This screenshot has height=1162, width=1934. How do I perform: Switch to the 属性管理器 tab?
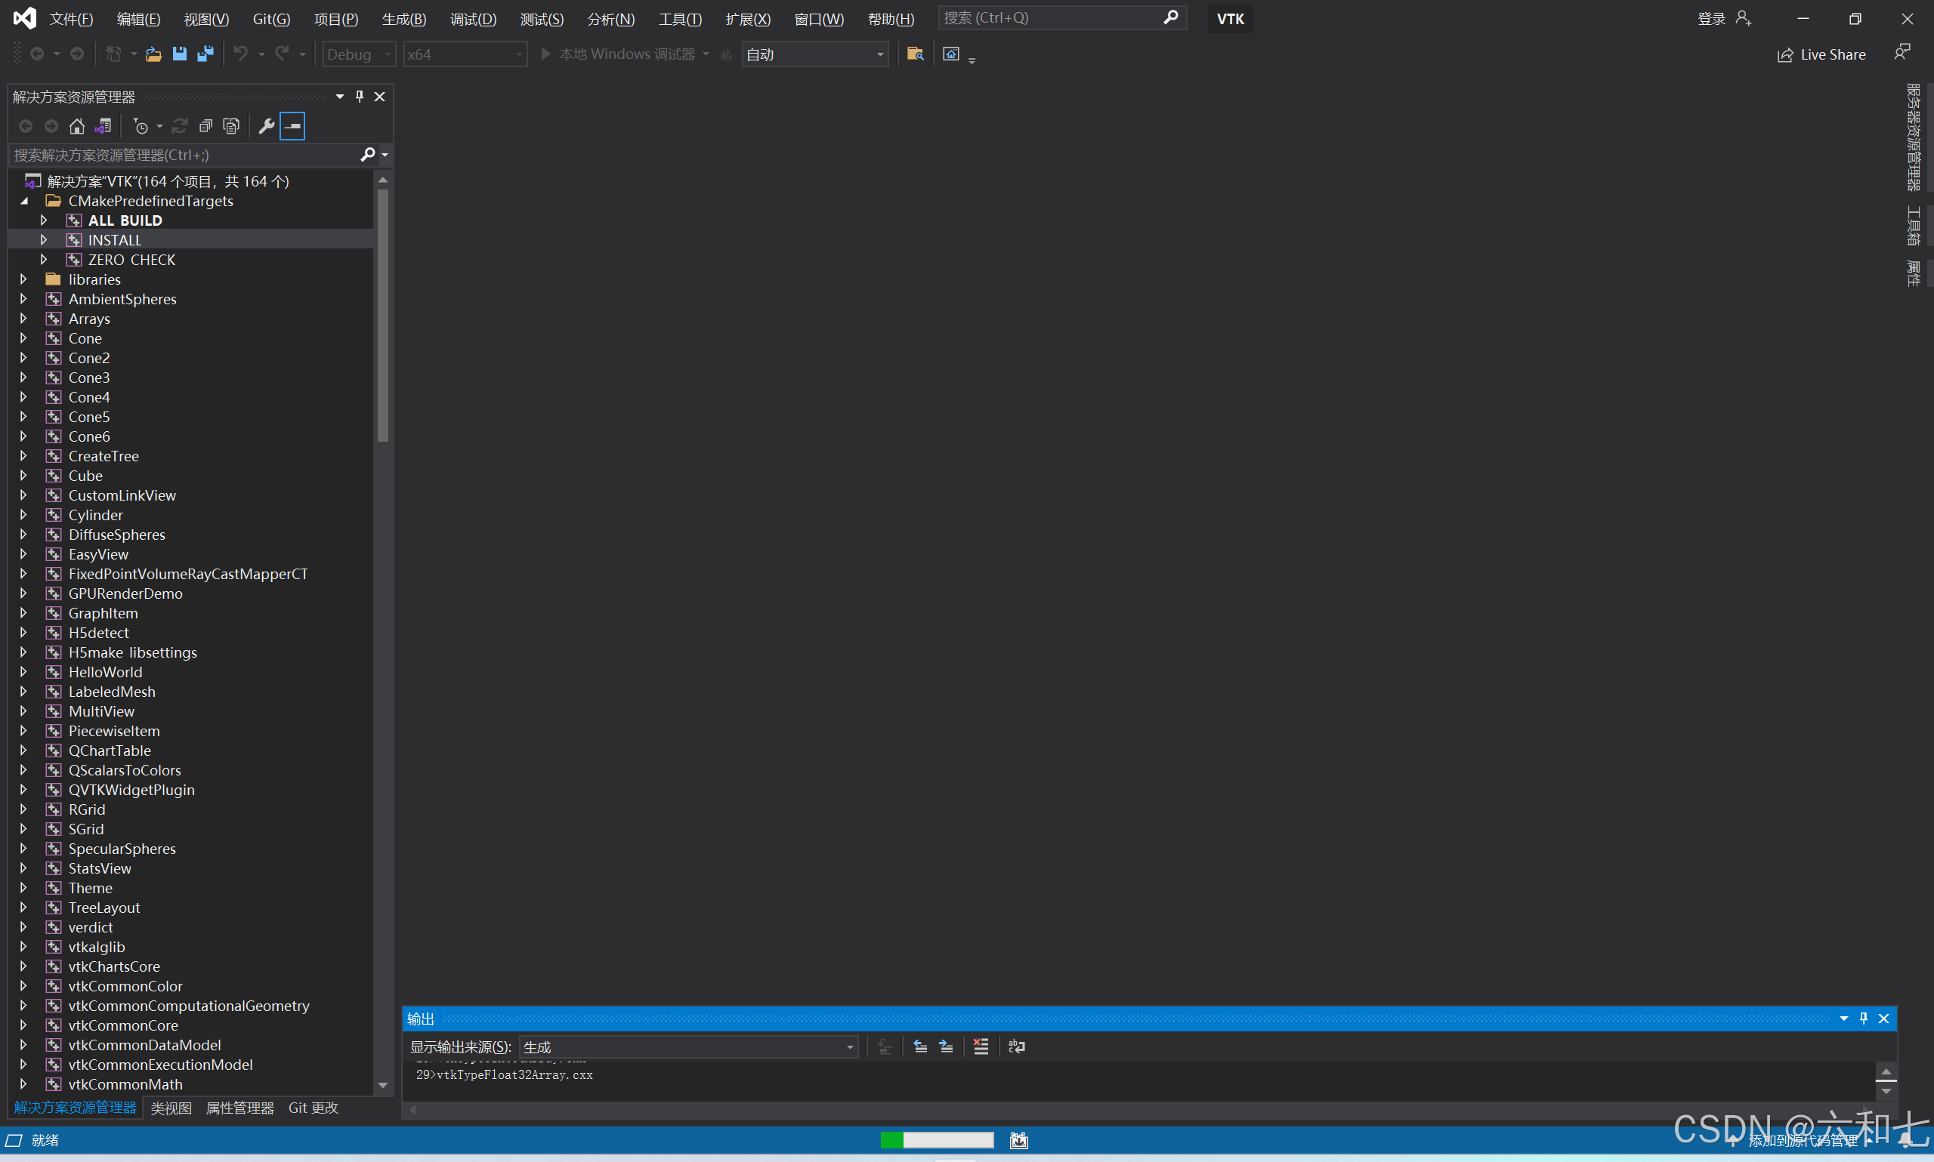(x=239, y=1108)
